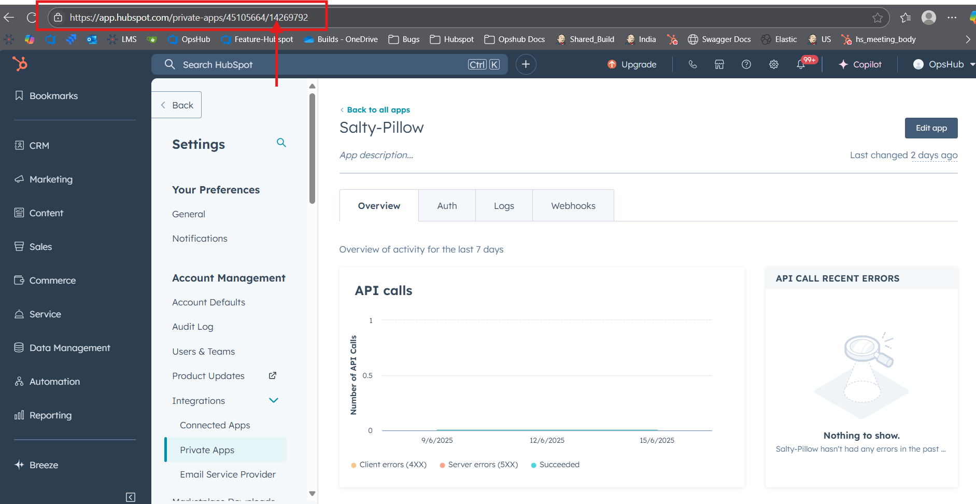Open the marketplace storefront icon
976x504 pixels.
[719, 64]
